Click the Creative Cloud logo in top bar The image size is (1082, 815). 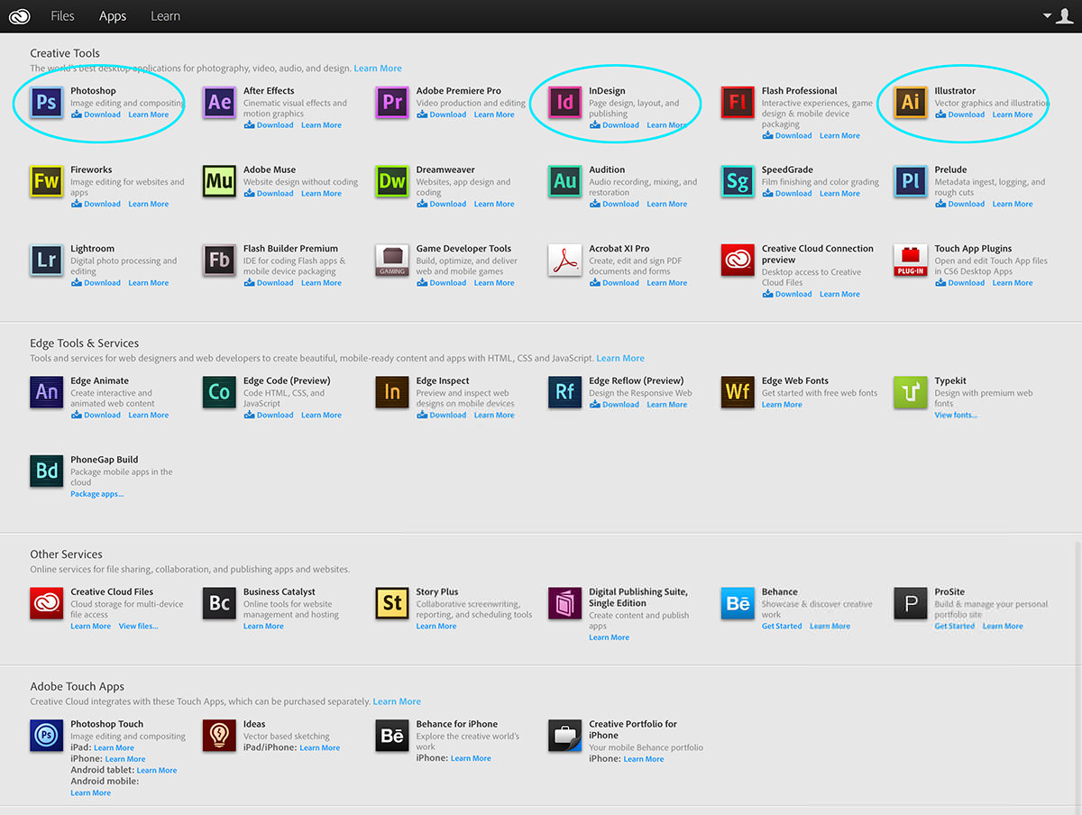click(x=19, y=15)
